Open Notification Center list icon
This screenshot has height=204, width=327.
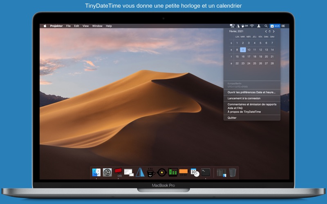coord(283,26)
